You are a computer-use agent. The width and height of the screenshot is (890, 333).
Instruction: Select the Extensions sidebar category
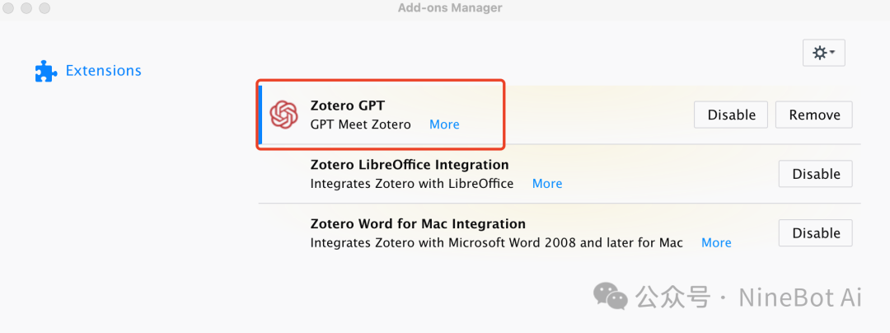coord(88,71)
